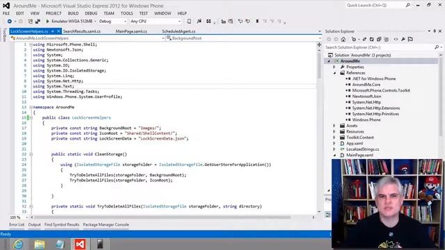Open the Toolbox side panel
The width and height of the screenshot is (445, 250).
[4, 35]
